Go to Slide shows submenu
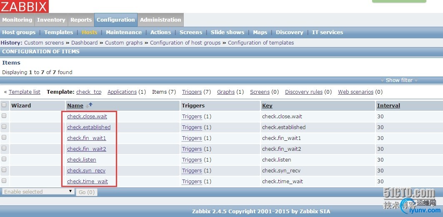Screen dimensions: 443x217 click(x=228, y=32)
